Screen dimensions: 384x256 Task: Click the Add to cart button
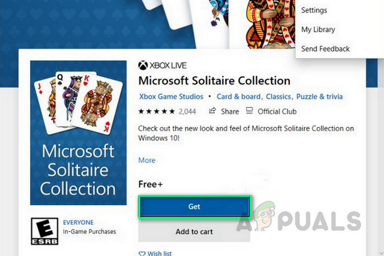194,231
